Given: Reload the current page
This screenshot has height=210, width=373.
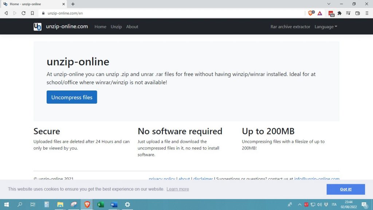Looking at the screenshot, I should [x=23, y=13].
